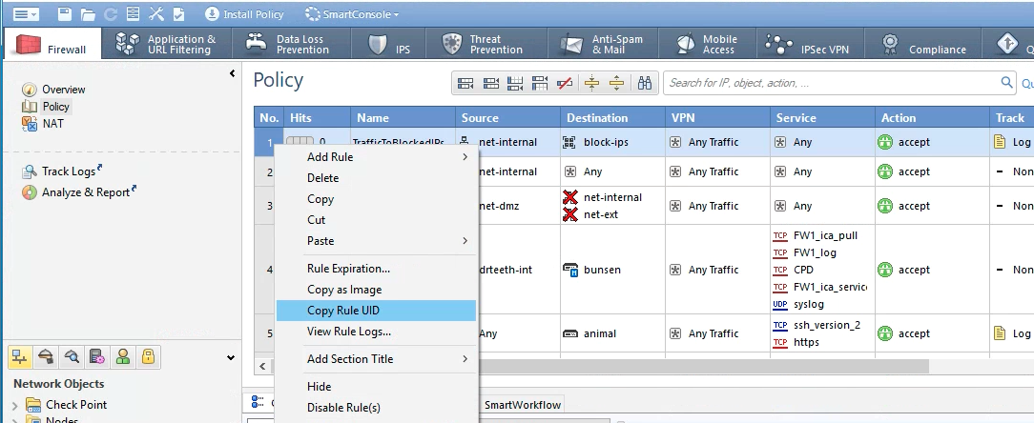Screen dimensions: 1034x423
Task: Select the VPN Communities padlock icon
Action: [149, 356]
